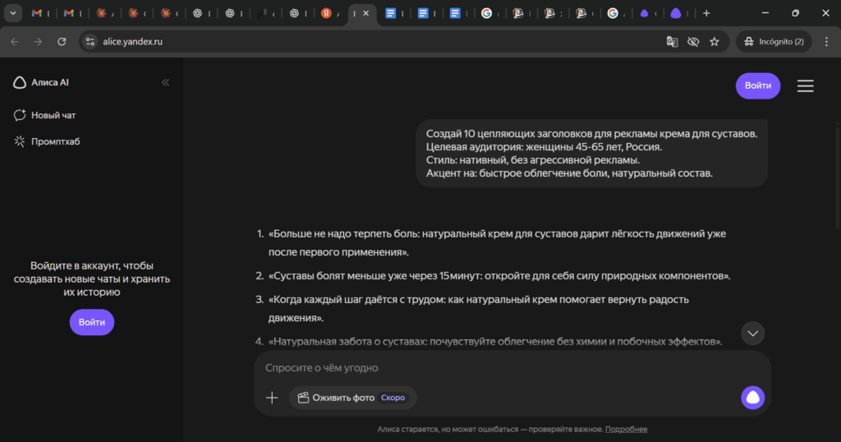Click the Оживить фото button
This screenshot has height=442, width=841.
(352, 398)
